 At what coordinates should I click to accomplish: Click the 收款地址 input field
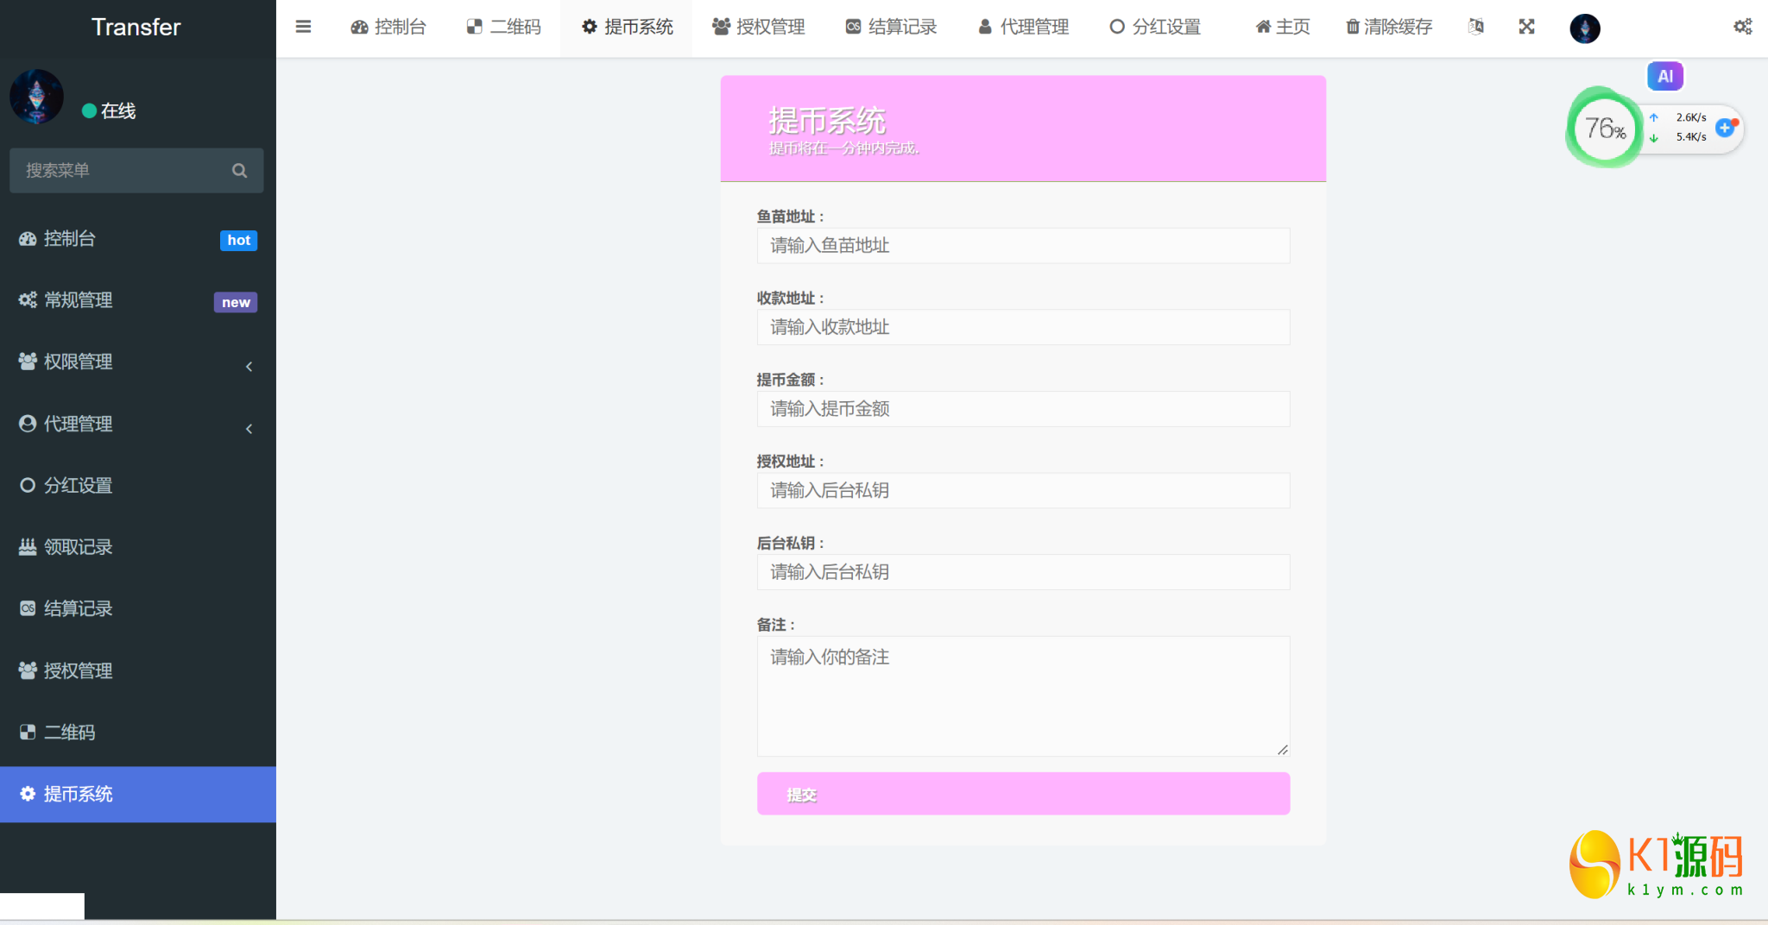1023,327
